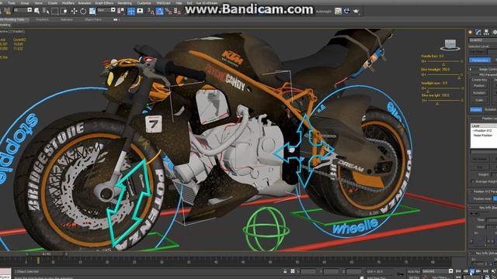Activate the Select and Scale tool

click(x=92, y=12)
